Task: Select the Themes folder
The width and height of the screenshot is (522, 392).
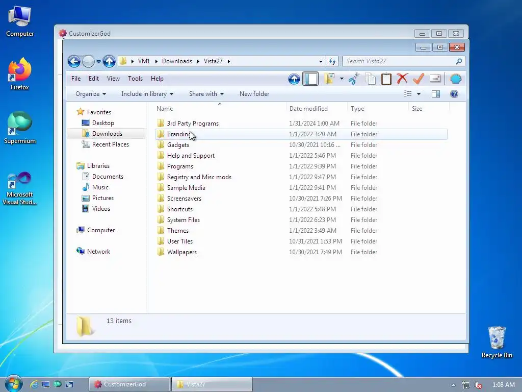Action: pos(301,231)
